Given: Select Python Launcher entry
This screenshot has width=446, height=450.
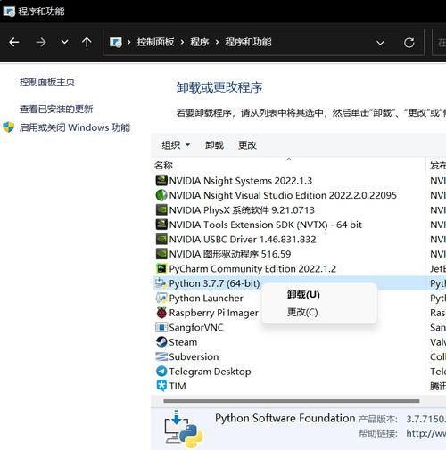Looking at the screenshot, I should [206, 299].
